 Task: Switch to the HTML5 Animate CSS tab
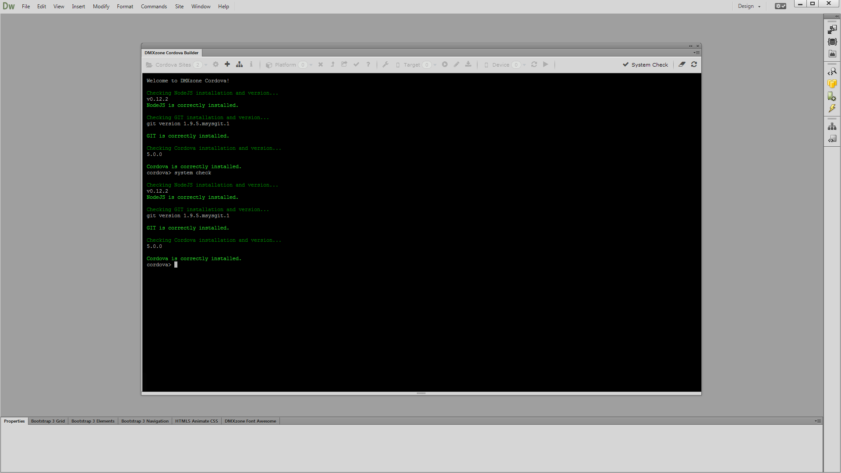tap(197, 421)
